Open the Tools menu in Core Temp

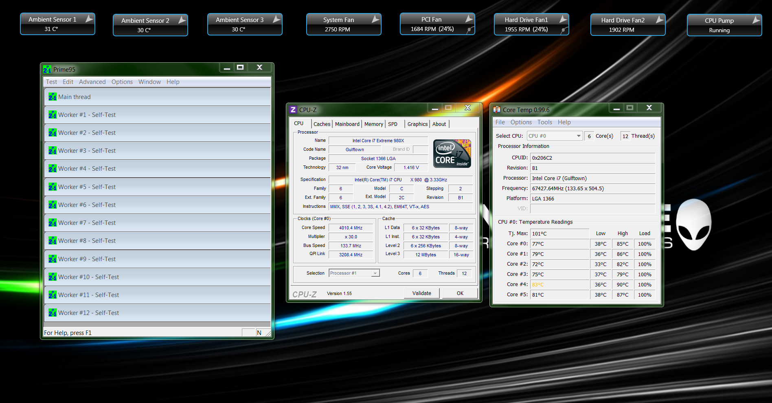point(545,122)
